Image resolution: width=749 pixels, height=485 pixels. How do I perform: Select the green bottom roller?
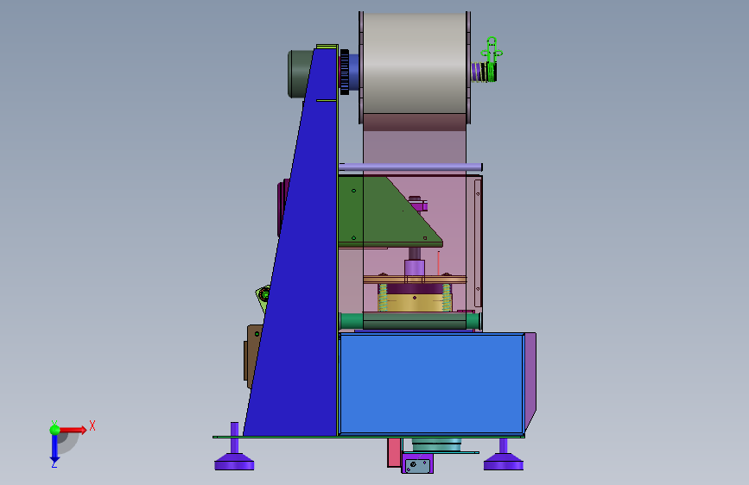click(x=409, y=321)
